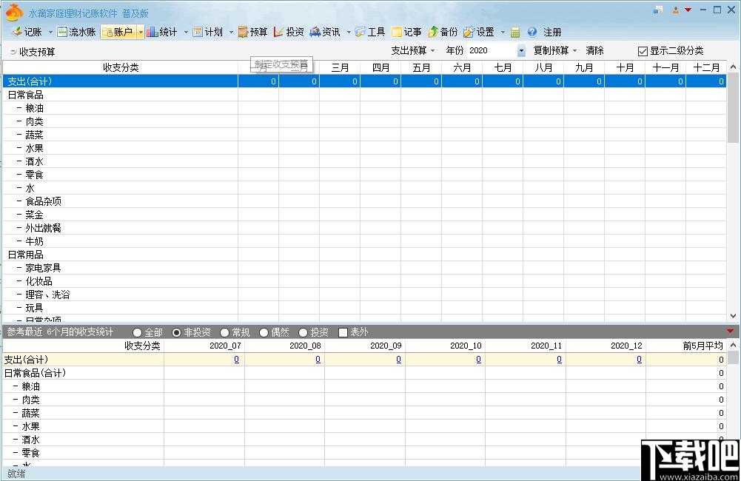This screenshot has height=481, width=741.
Task: Select the 偶然 radio button
Action: [x=264, y=333]
